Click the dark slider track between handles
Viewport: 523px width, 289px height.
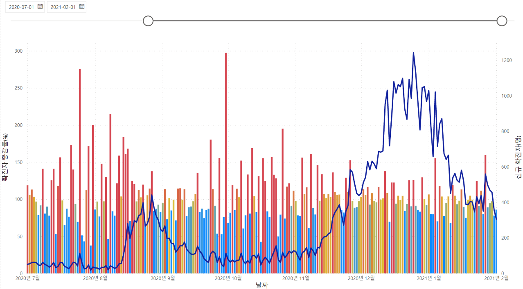pyautogui.click(x=323, y=21)
